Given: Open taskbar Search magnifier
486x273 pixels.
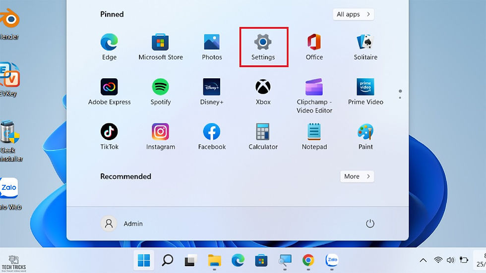Looking at the screenshot, I should pyautogui.click(x=168, y=260).
